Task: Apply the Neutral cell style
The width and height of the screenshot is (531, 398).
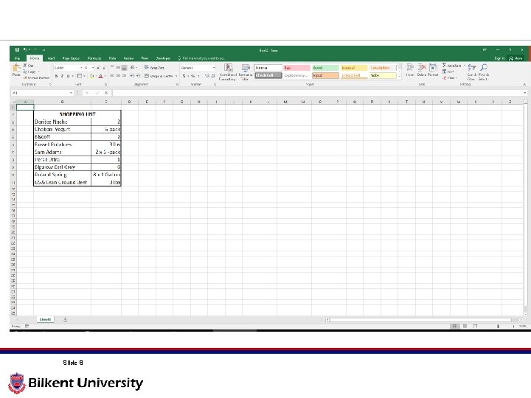Action: point(354,68)
